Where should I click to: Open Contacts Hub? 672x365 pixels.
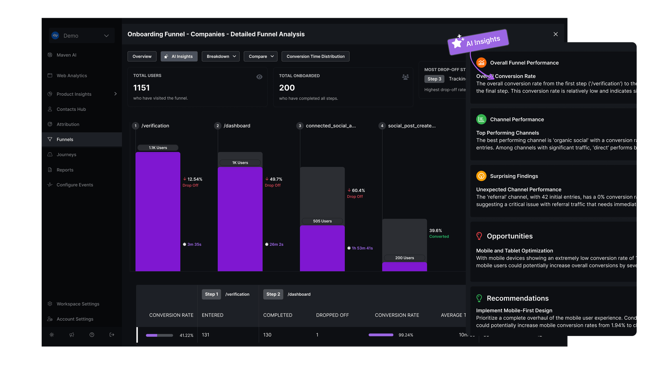click(71, 109)
